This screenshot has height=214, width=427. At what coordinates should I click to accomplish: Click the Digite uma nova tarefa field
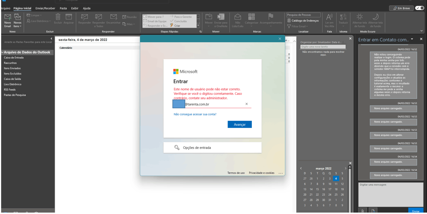pyautogui.click(x=323, y=47)
